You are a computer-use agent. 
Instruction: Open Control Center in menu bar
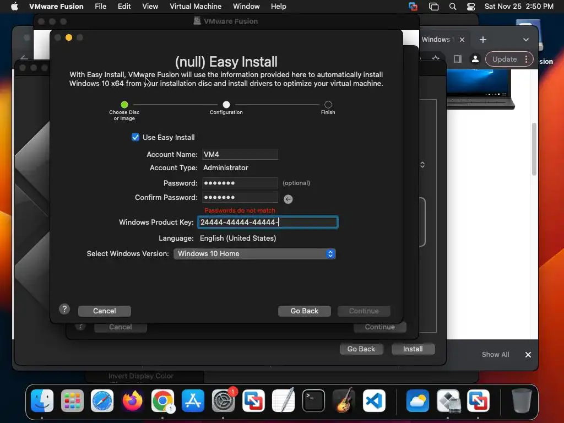[471, 7]
